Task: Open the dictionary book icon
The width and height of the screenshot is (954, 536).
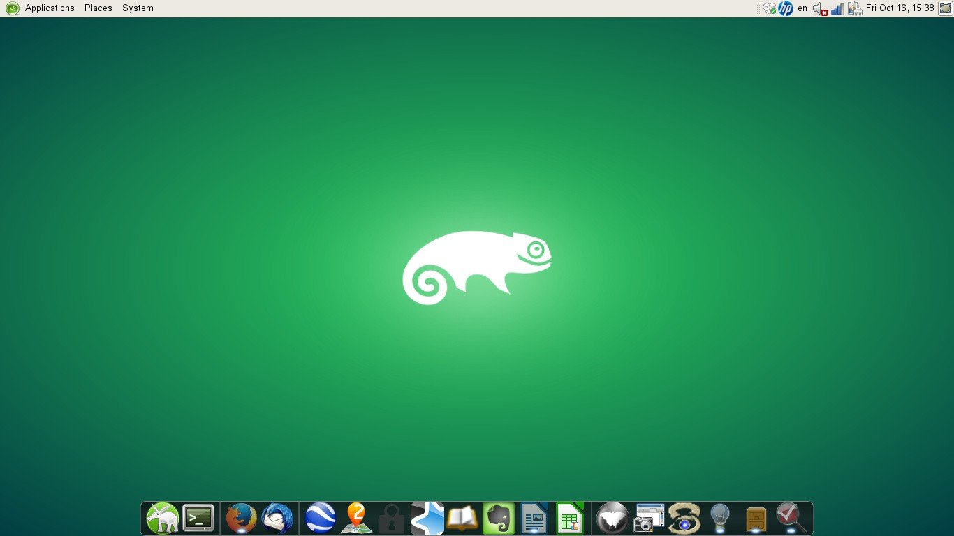Action: tap(462, 517)
